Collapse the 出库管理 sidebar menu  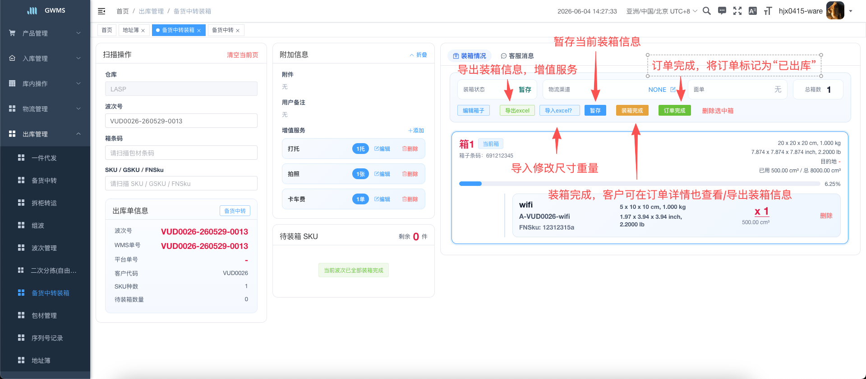point(45,134)
